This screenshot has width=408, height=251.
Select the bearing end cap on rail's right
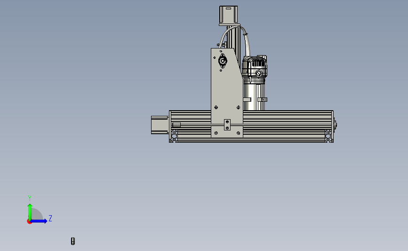pyautogui.click(x=336, y=125)
